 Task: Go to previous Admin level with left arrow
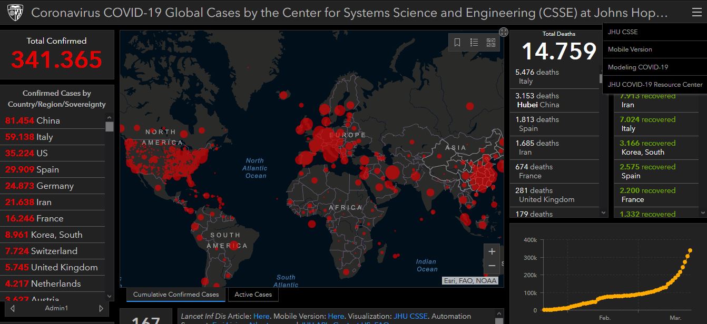pos(13,308)
